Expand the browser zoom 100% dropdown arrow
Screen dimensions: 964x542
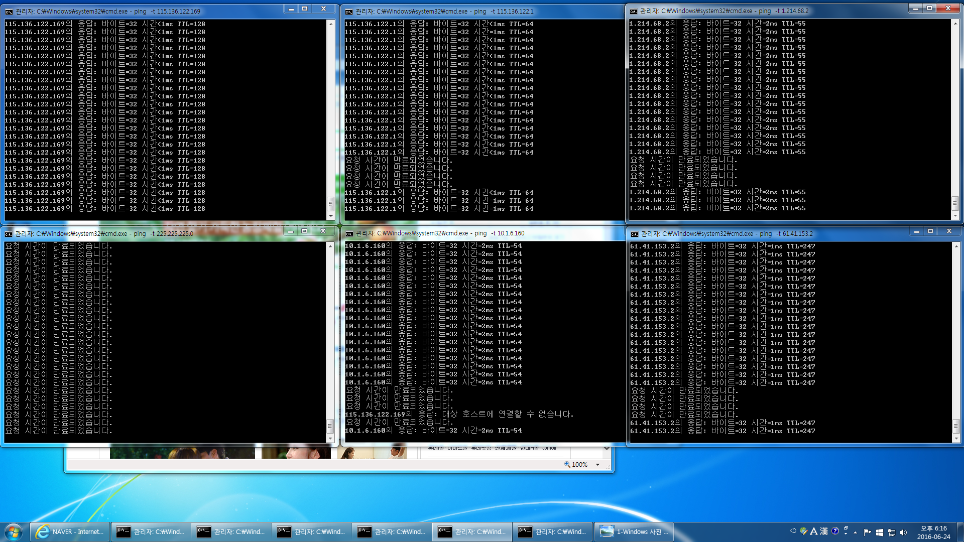coord(597,465)
